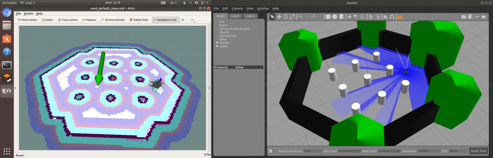Open the Gazebo plot window icon
Viewport: 493px width, 158px height.
pyautogui.click(x=477, y=17)
